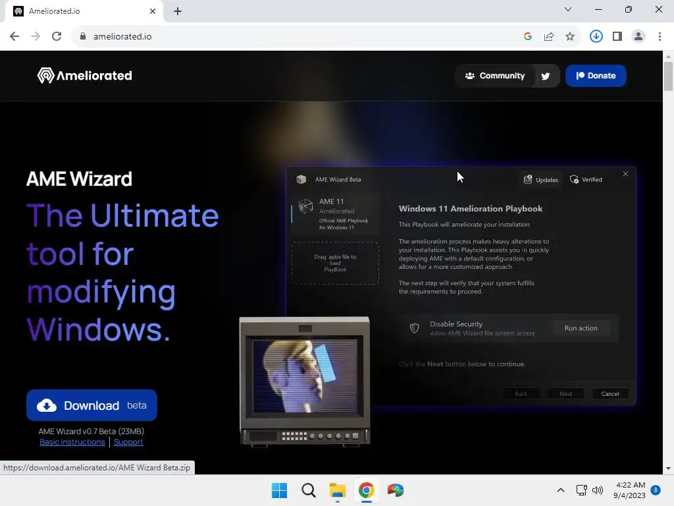Viewport: 674px width, 506px height.
Task: Click 'AME Wizard v0.7 Beta (23MB)' text
Action: (x=91, y=431)
